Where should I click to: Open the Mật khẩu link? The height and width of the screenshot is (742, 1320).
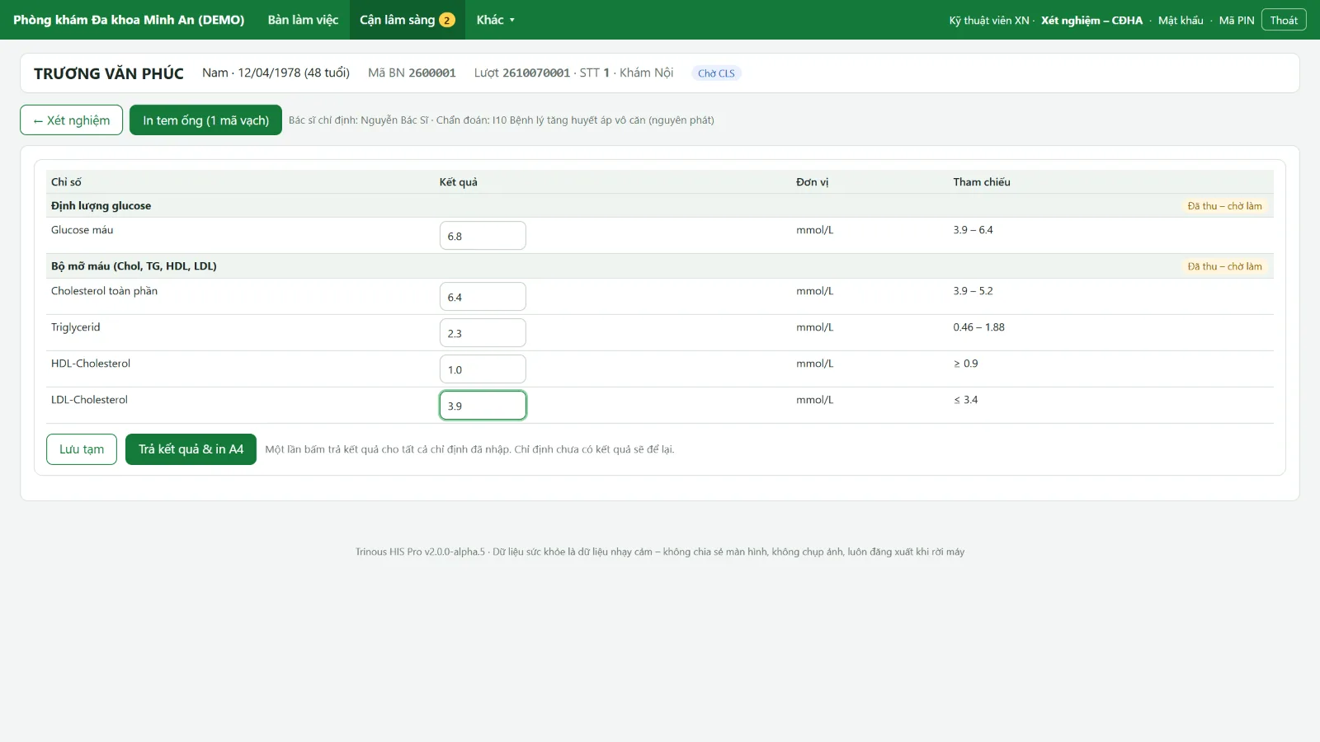tap(1181, 21)
